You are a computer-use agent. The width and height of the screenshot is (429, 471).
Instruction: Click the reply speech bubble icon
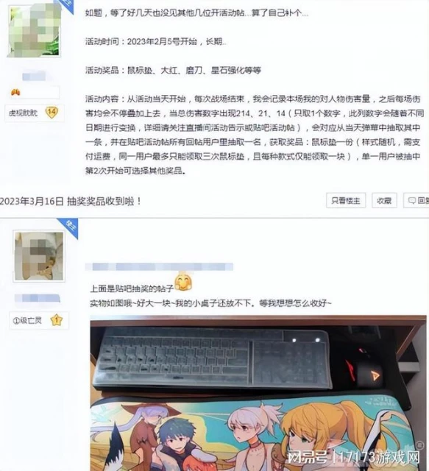click(x=412, y=200)
